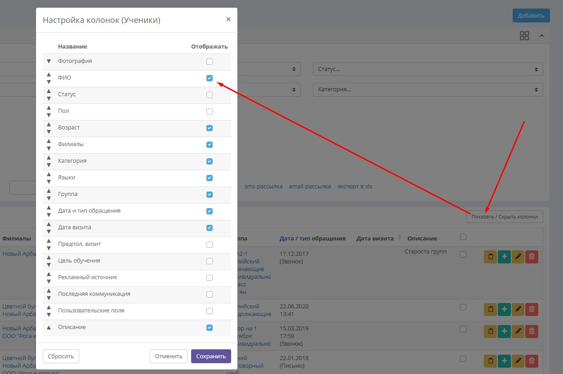Switch to the grid view icon
The image size is (563, 374).
pos(524,36)
